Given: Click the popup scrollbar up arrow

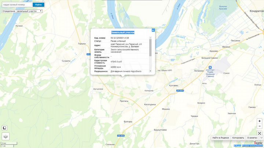Looking at the screenshot, I should [x=150, y=38].
